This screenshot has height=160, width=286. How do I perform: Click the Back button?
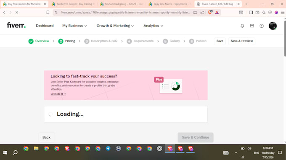coord(46,137)
